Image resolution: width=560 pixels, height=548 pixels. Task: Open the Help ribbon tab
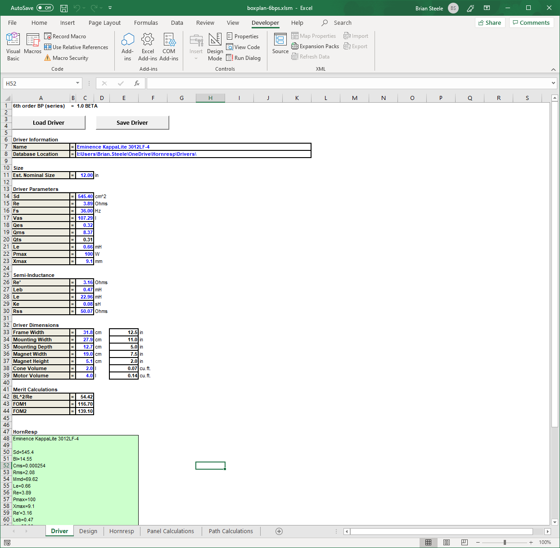pyautogui.click(x=297, y=23)
